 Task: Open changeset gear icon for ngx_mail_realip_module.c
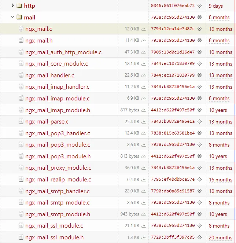[200, 180]
